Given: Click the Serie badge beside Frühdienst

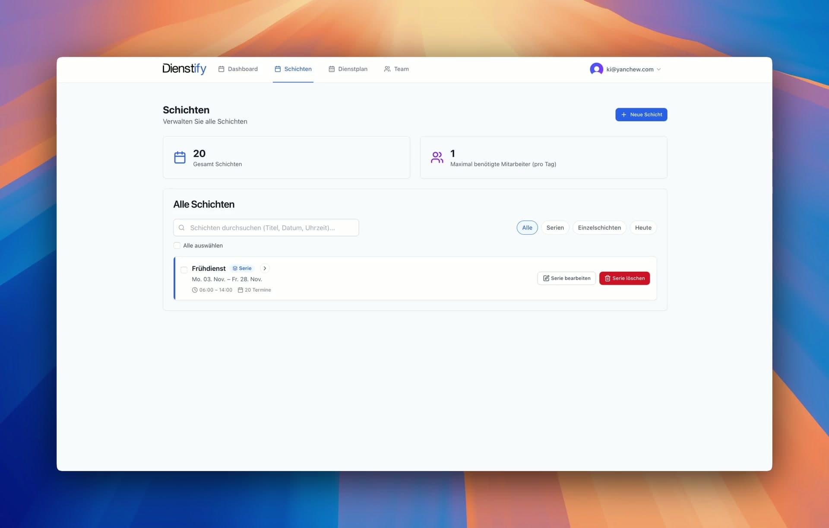Looking at the screenshot, I should 242,268.
